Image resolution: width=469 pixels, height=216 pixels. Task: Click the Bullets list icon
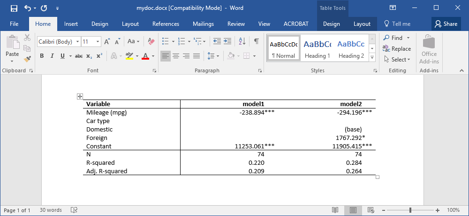(165, 41)
